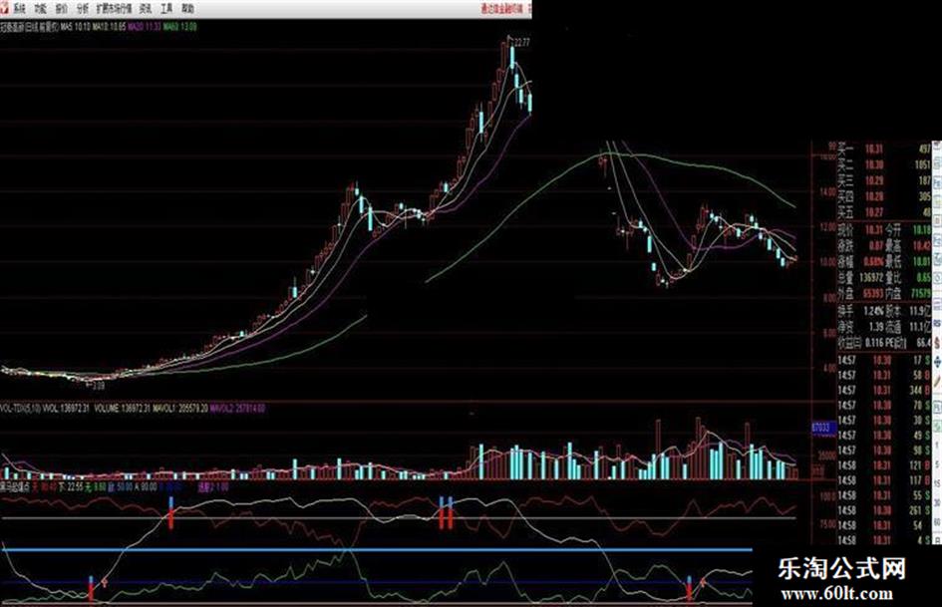Click the purple MAVOL2 value

[x=237, y=408]
